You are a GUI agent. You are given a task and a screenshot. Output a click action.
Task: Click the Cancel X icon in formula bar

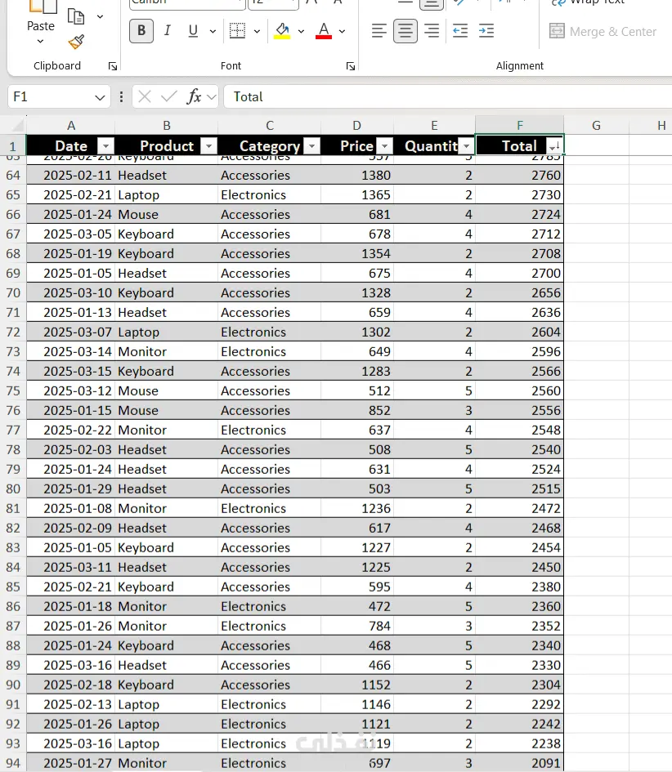[145, 96]
